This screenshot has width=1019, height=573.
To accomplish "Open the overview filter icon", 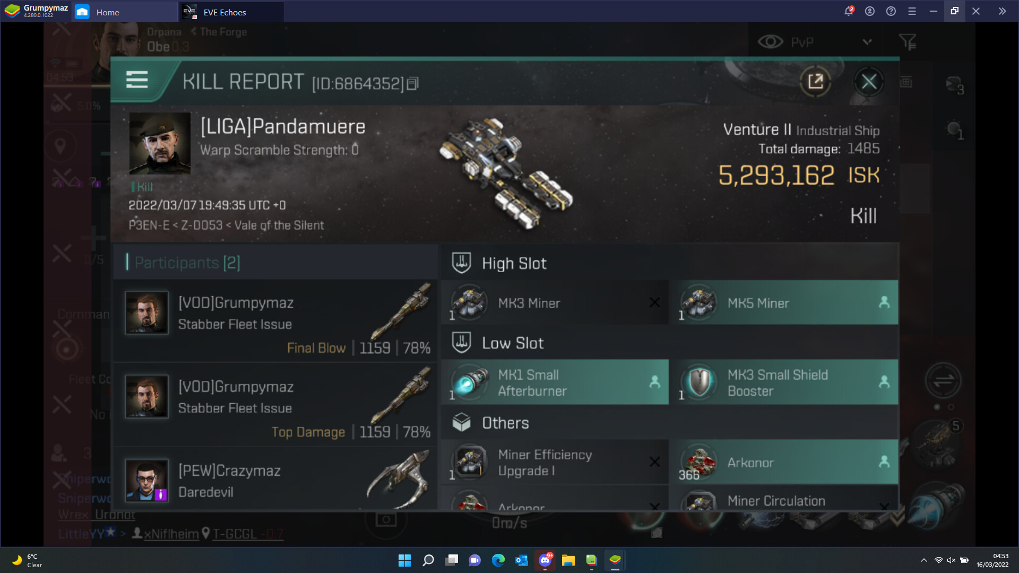I will pyautogui.click(x=907, y=42).
